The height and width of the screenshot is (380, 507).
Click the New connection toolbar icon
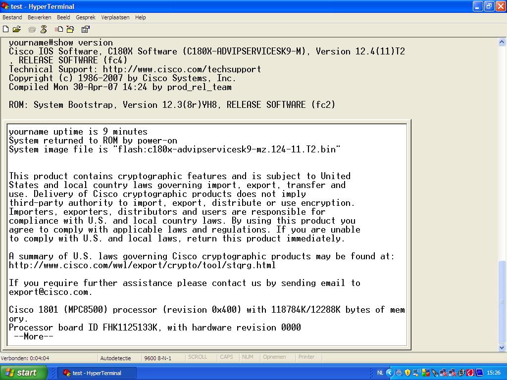click(6, 29)
